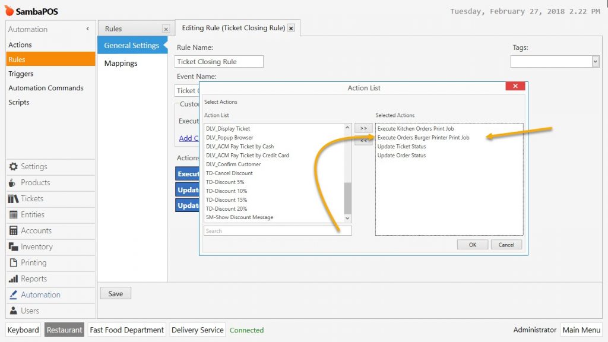Select TD-Discount 5% action
This screenshot has width=608, height=342.
pos(225,182)
